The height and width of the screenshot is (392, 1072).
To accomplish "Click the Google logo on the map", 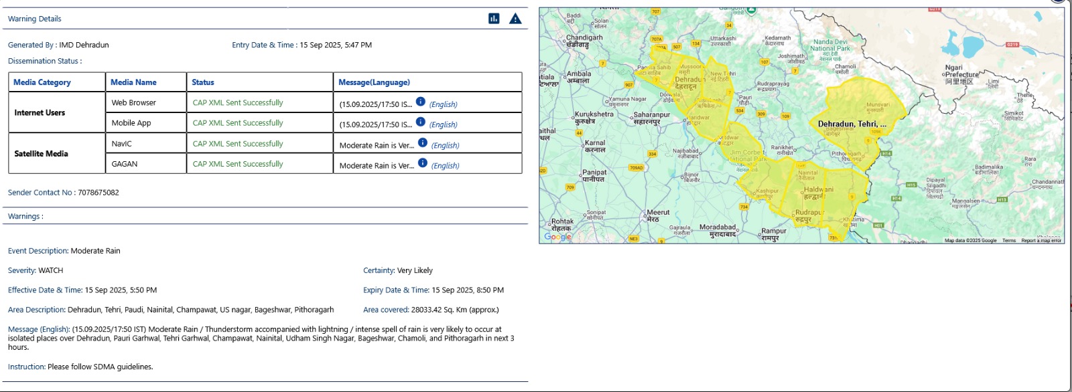I will [x=557, y=237].
